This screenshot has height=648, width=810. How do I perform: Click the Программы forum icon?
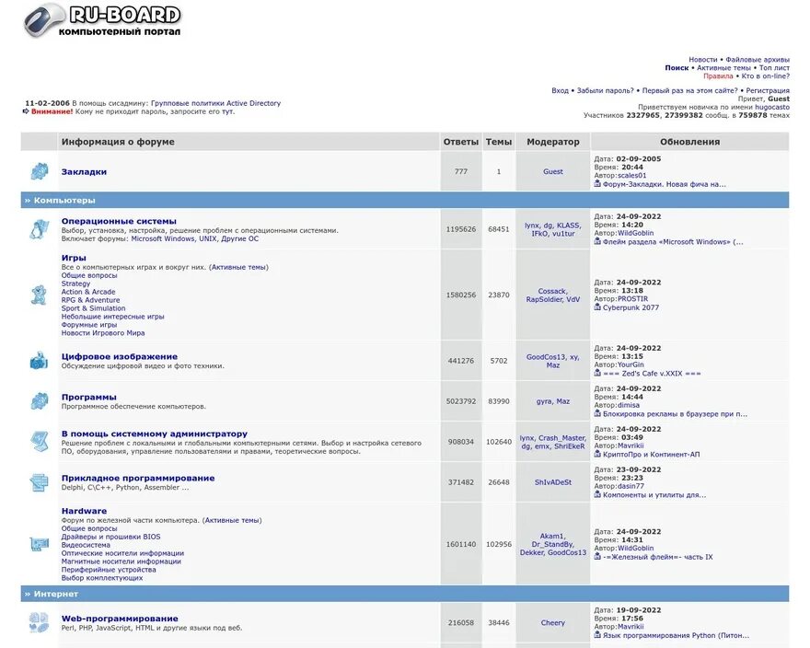(x=40, y=401)
